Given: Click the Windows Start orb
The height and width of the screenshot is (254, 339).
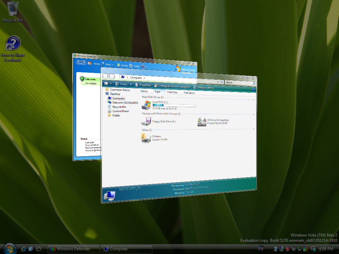Looking at the screenshot, I should pos(10,249).
